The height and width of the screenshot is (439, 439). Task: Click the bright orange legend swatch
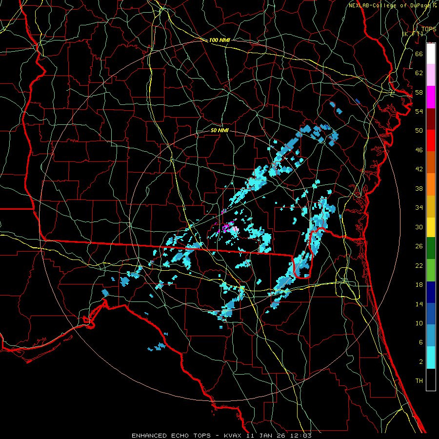tap(431, 184)
